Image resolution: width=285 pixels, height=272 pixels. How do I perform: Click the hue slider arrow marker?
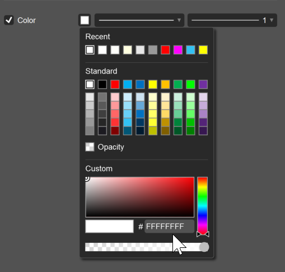click(x=203, y=234)
